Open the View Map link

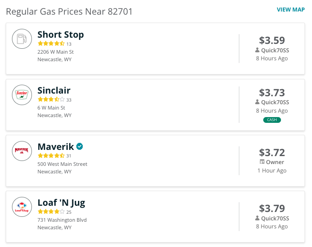coord(291,10)
